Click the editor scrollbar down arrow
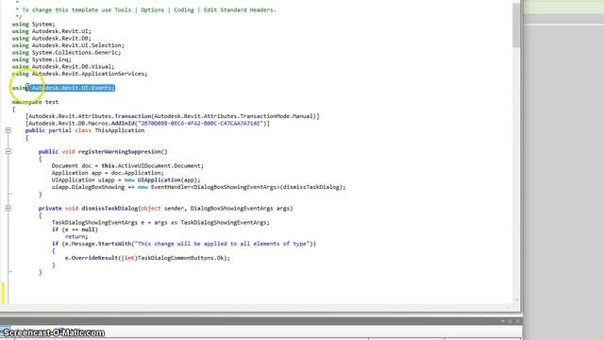The width and height of the screenshot is (604, 340). 516,299
